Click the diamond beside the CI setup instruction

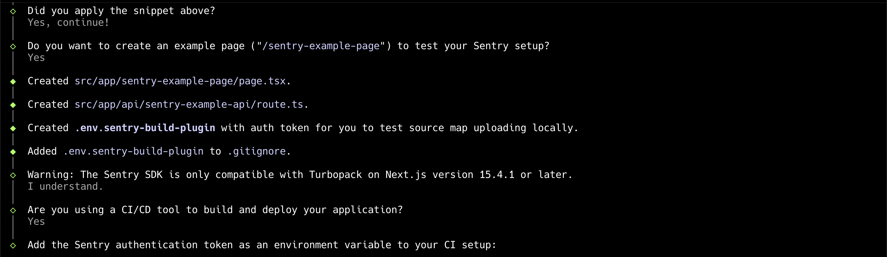click(13, 245)
